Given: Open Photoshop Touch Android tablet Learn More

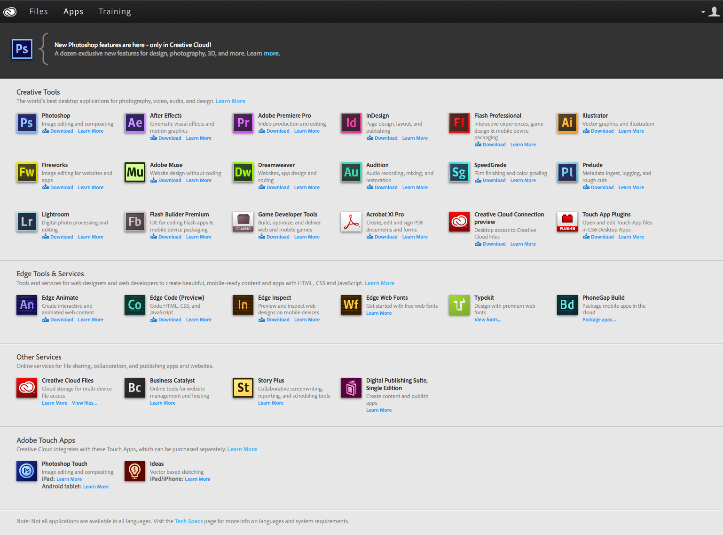Looking at the screenshot, I should 96,487.
